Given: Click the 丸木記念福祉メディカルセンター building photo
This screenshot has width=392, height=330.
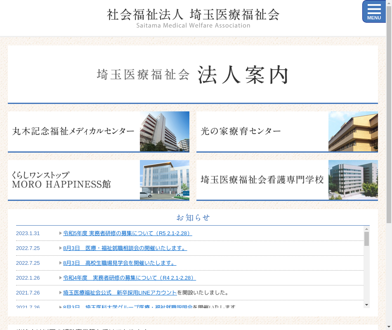Looking at the screenshot, I should coord(165,131).
